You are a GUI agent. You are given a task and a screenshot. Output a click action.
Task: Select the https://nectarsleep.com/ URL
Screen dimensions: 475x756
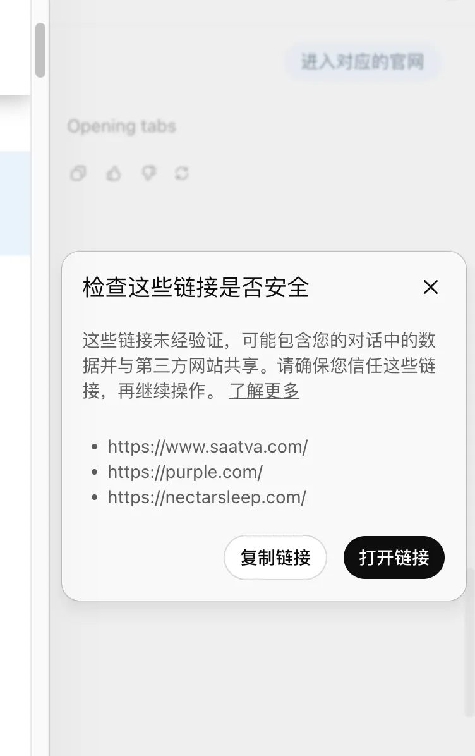pyautogui.click(x=207, y=497)
